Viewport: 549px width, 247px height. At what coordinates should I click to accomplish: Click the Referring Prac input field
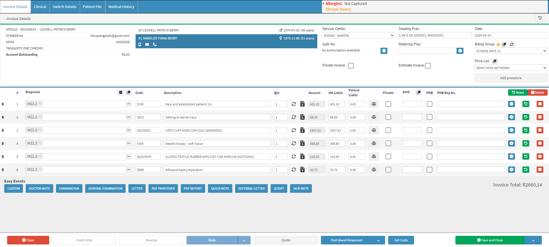[x=427, y=51]
